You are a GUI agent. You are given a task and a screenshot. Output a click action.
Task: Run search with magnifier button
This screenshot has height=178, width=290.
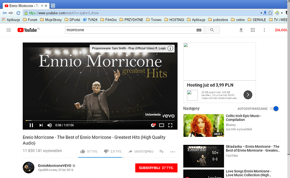click(212, 30)
